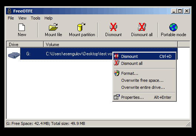Viewport: 196px width, 136px height.
Task: Click the window resize grip corner
Action: point(188,124)
